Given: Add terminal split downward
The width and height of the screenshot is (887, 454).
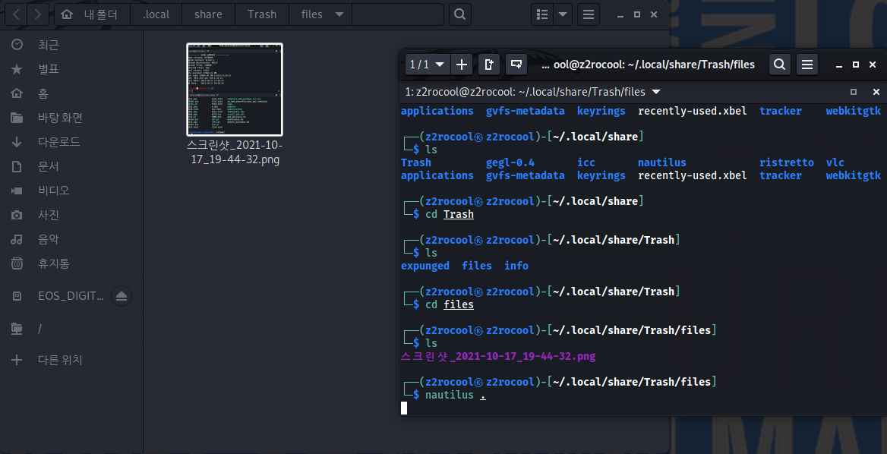Looking at the screenshot, I should click(516, 65).
